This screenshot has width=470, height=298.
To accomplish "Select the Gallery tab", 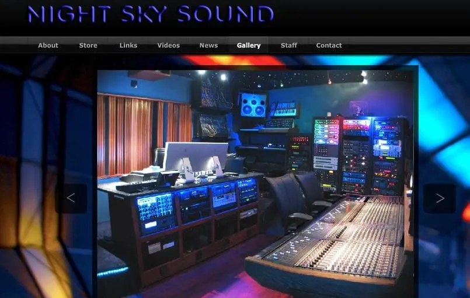I will (x=249, y=45).
